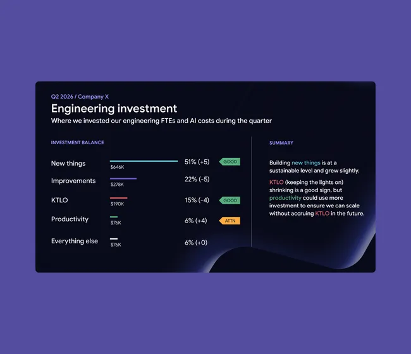Click the GOOD tag next to New things
This screenshot has height=354, width=411.
pos(230,162)
